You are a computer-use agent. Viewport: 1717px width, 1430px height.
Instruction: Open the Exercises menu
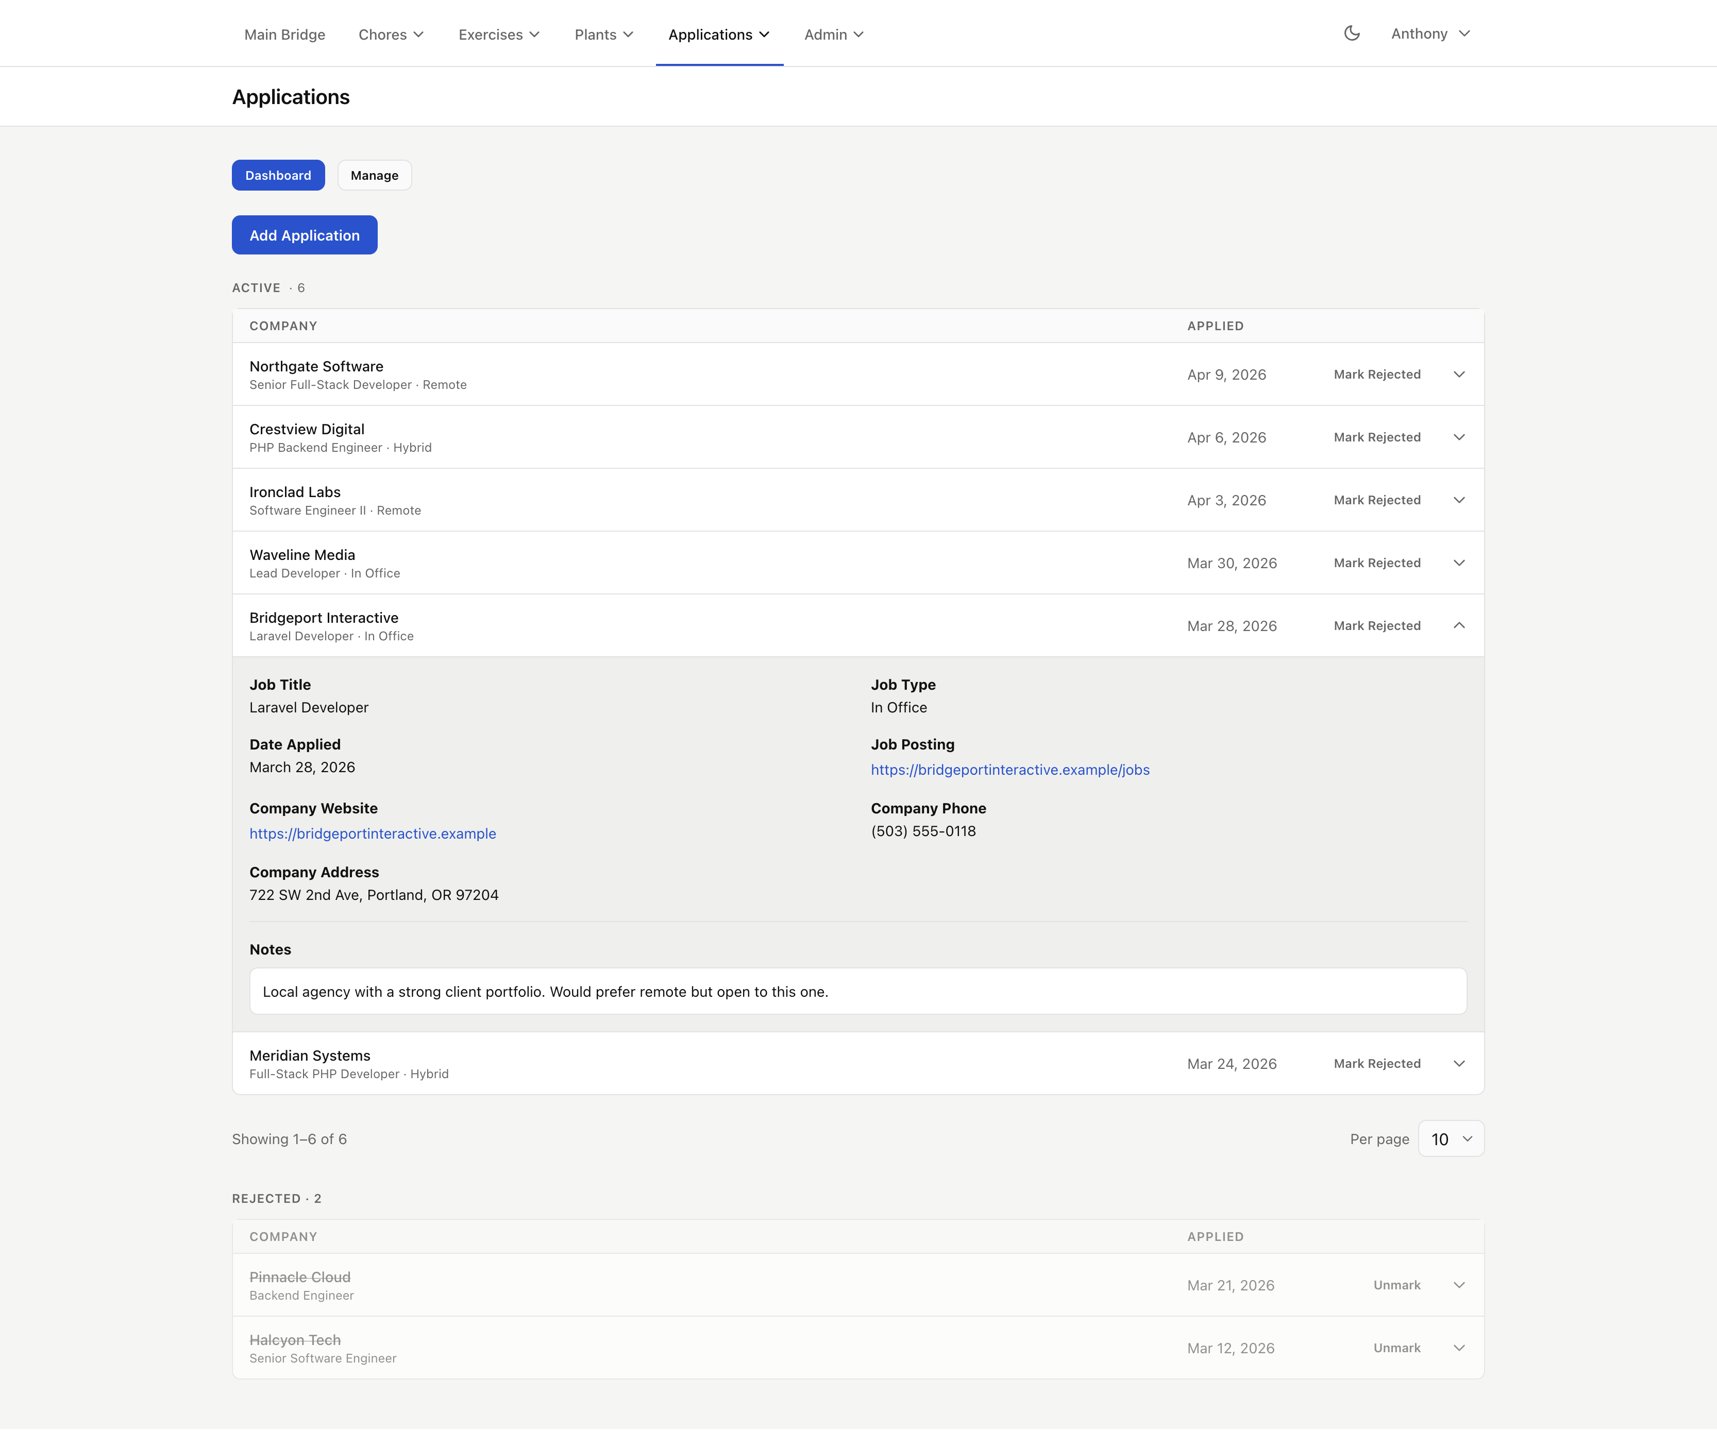[x=499, y=35]
